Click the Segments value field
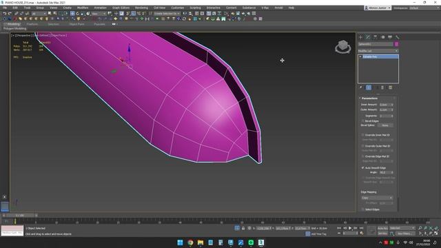This screenshot has height=248, width=441. tap(384, 116)
